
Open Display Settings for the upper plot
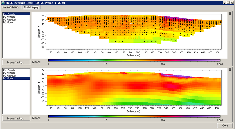click(16, 62)
